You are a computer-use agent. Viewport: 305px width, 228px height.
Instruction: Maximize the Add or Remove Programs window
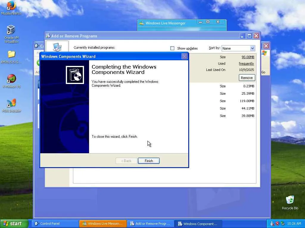[x=249, y=36]
